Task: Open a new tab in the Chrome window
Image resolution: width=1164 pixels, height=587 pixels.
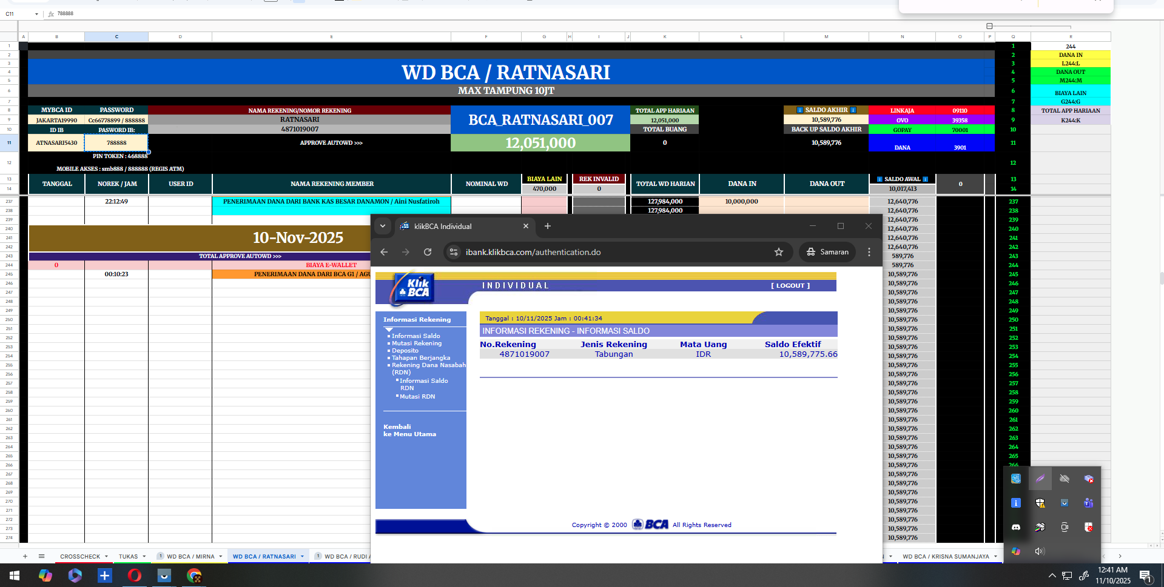Action: point(548,226)
